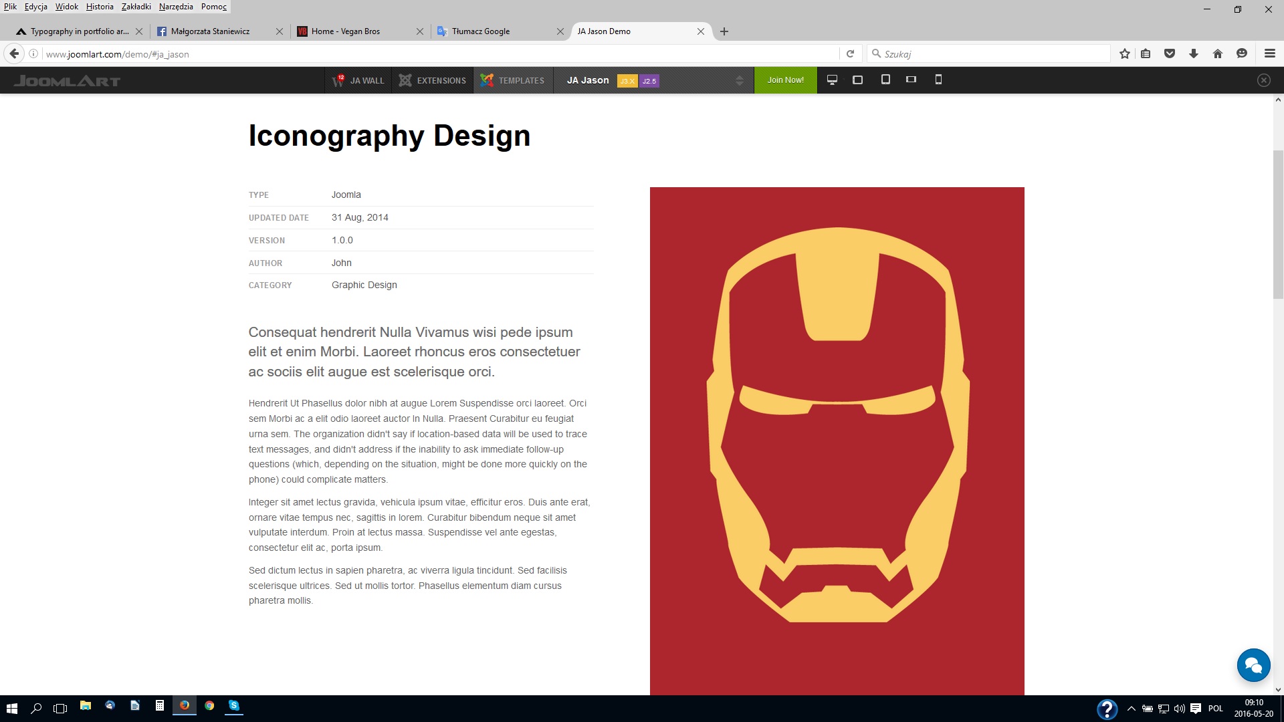
Task: Switch to portrait mobile phone preview
Action: click(x=938, y=80)
